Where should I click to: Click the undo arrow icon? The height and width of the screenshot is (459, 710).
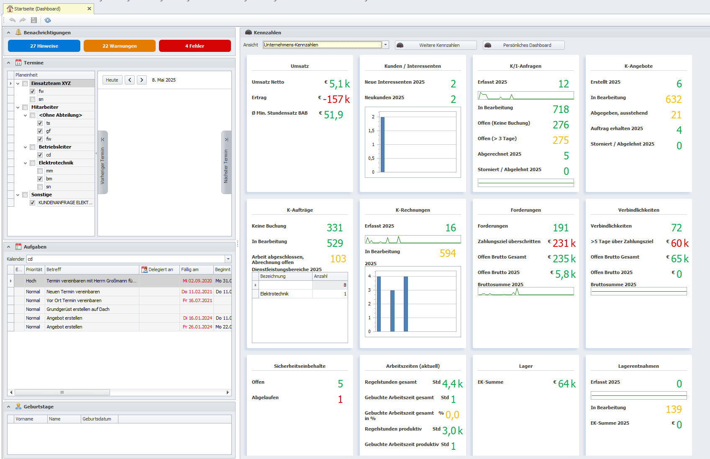point(13,20)
